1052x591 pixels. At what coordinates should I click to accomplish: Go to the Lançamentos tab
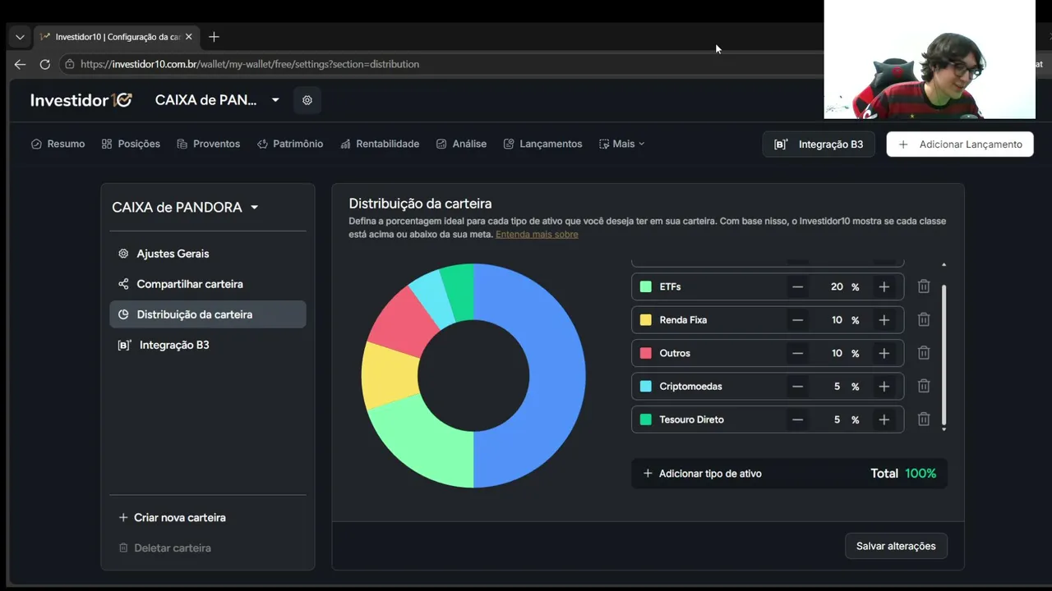coord(542,144)
